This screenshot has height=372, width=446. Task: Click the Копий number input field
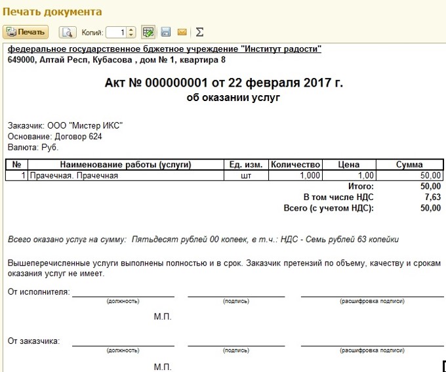tap(115, 32)
